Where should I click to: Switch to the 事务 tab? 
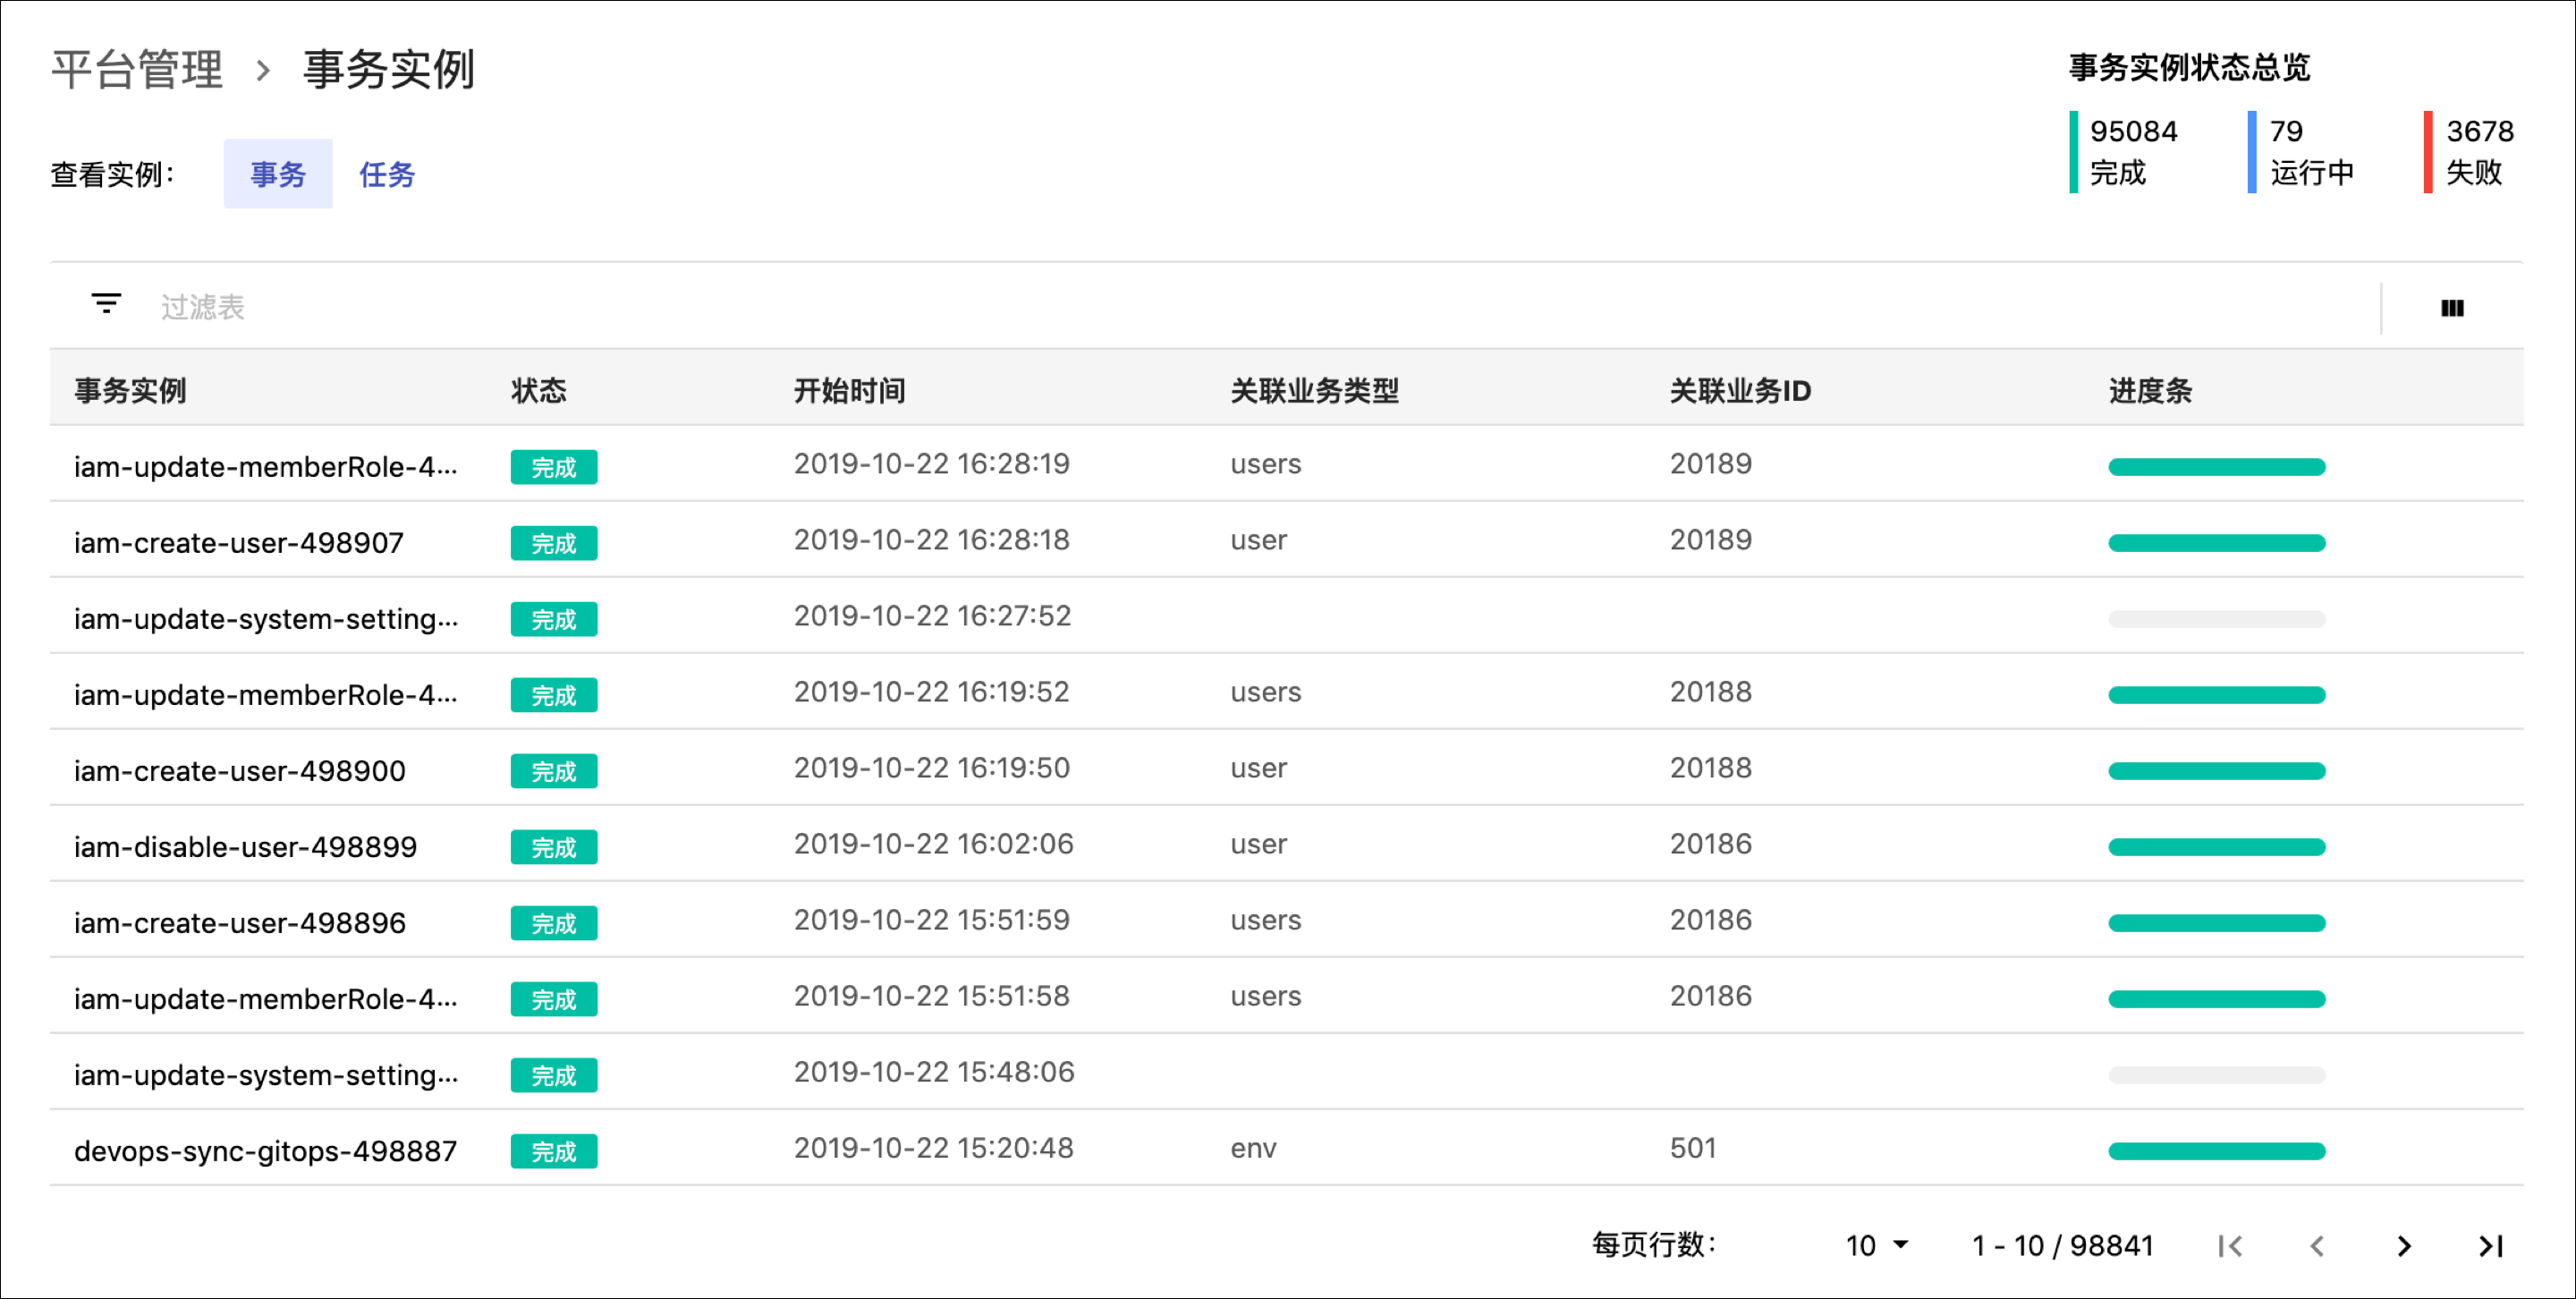pyautogui.click(x=278, y=174)
